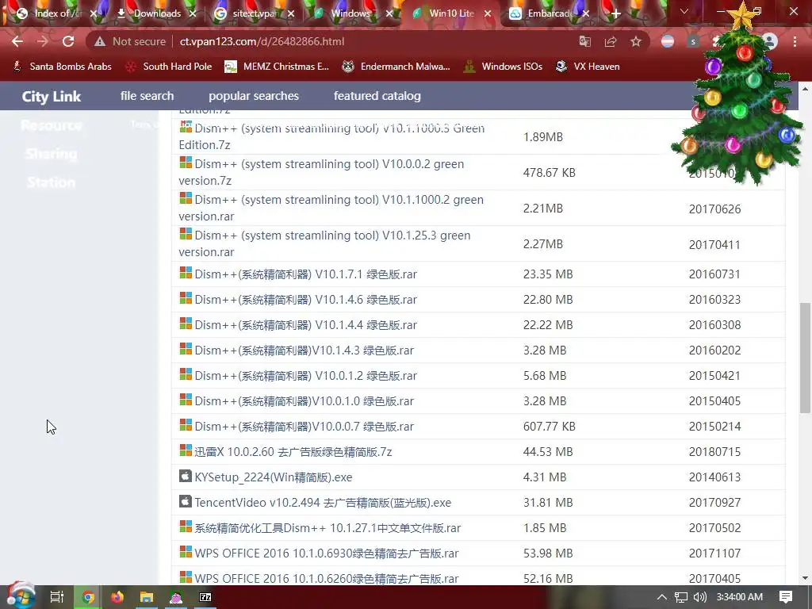Viewport: 812px width, 609px height.
Task: Open featured catalog menu
Action: coord(377,96)
